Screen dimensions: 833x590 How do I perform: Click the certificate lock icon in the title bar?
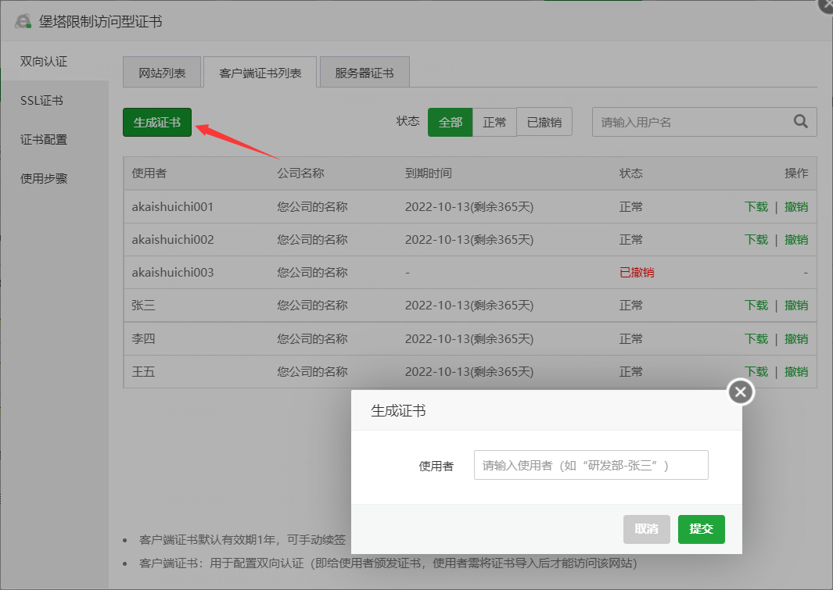click(23, 21)
